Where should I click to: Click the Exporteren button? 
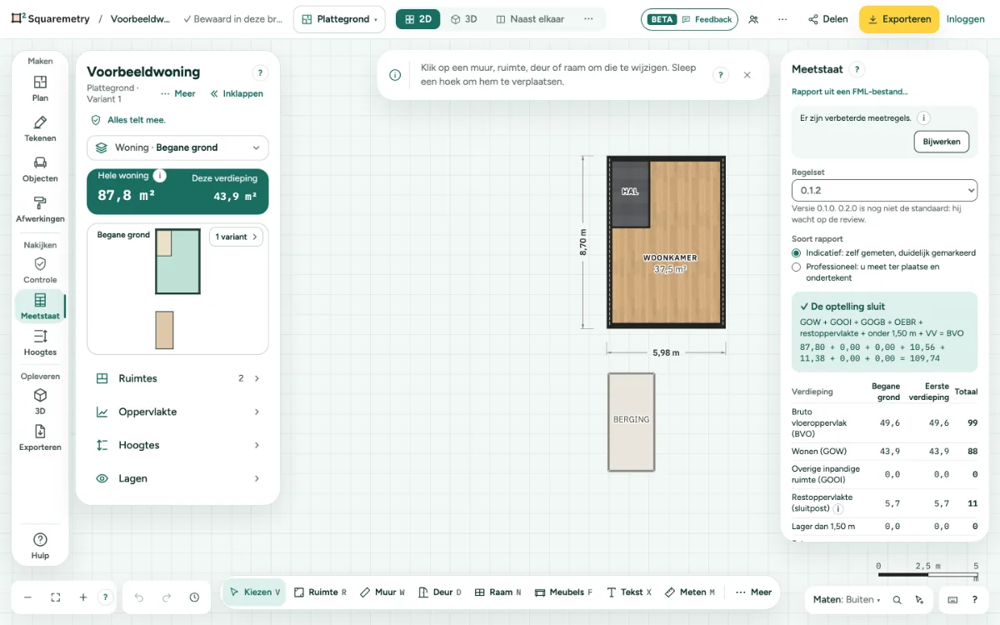coord(899,19)
